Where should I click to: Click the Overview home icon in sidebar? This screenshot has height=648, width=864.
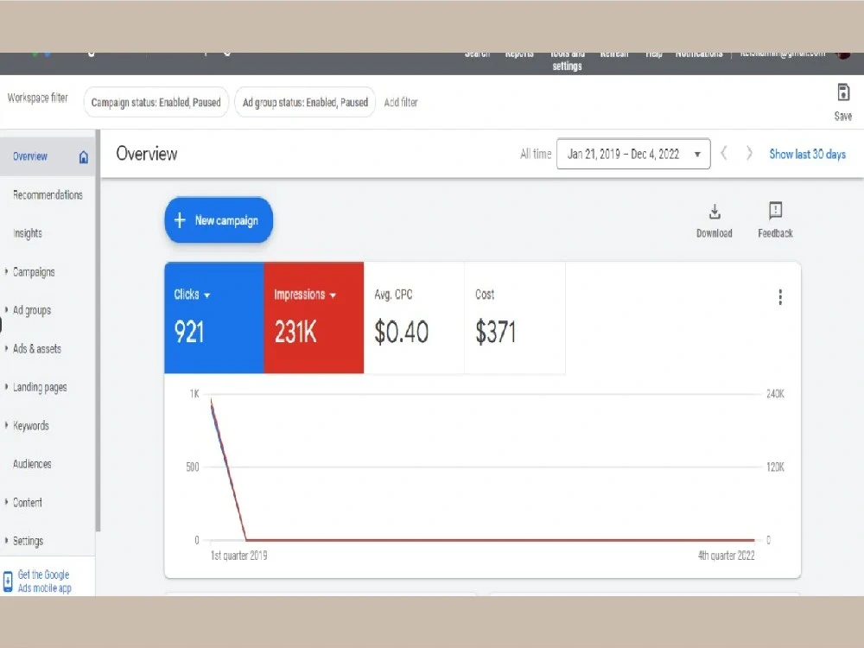(x=83, y=157)
